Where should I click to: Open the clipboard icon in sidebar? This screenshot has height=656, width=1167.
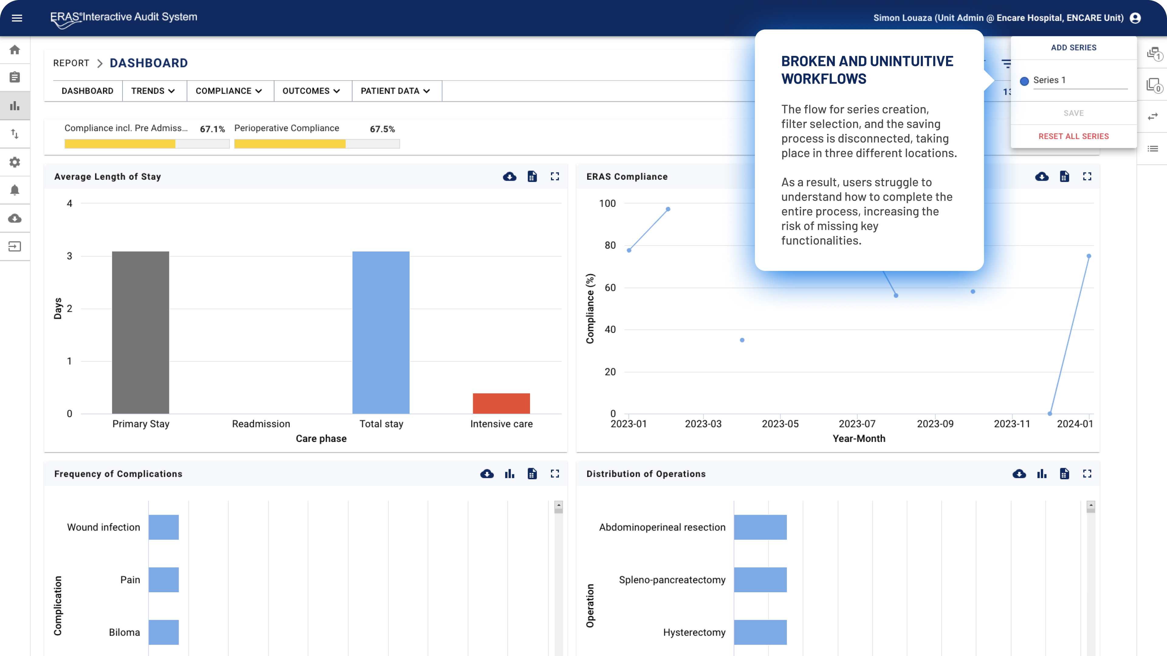[x=15, y=77]
